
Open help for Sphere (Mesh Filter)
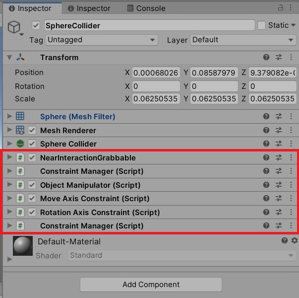tap(266, 116)
